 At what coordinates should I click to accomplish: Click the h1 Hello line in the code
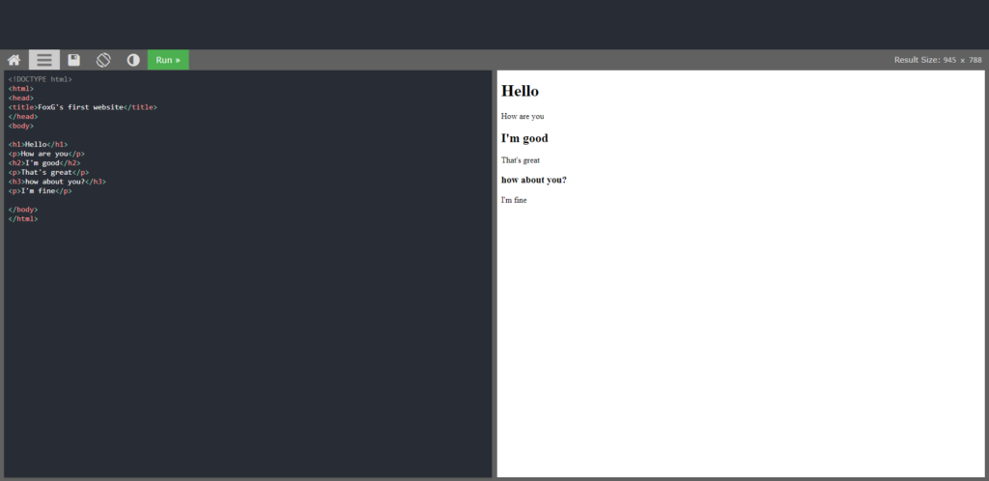coord(39,145)
